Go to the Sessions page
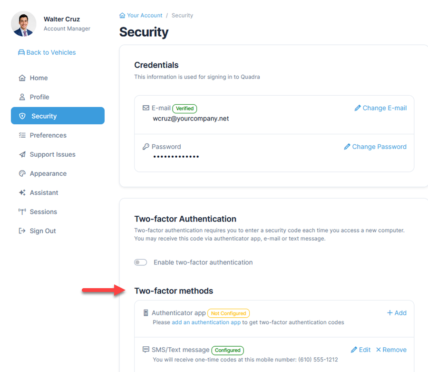Viewport: 428px width, 372px height. pos(43,212)
